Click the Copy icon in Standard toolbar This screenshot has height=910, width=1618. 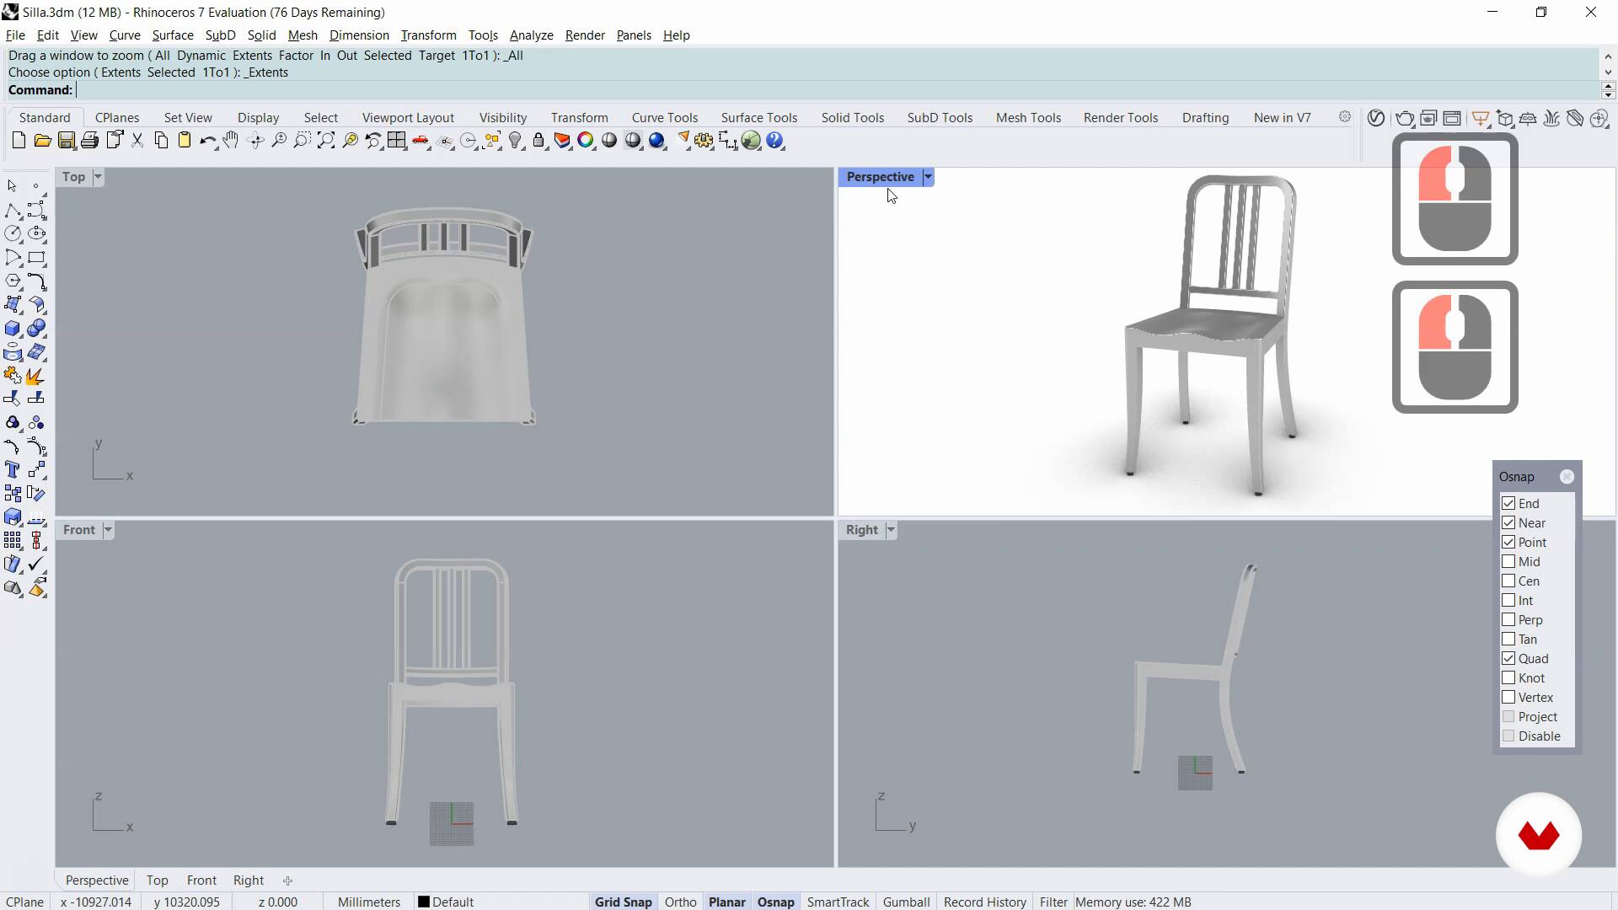[161, 141]
